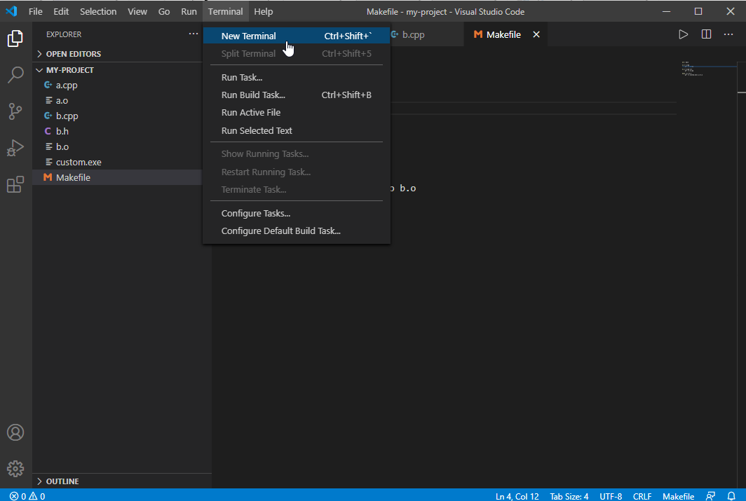Open the notifications bell in status bar
The width and height of the screenshot is (746, 501).
(731, 496)
